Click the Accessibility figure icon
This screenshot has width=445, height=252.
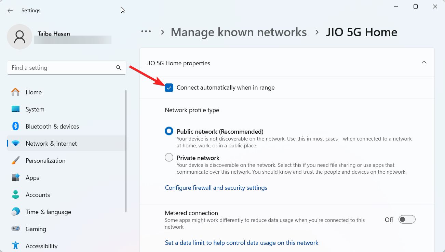tap(15, 246)
